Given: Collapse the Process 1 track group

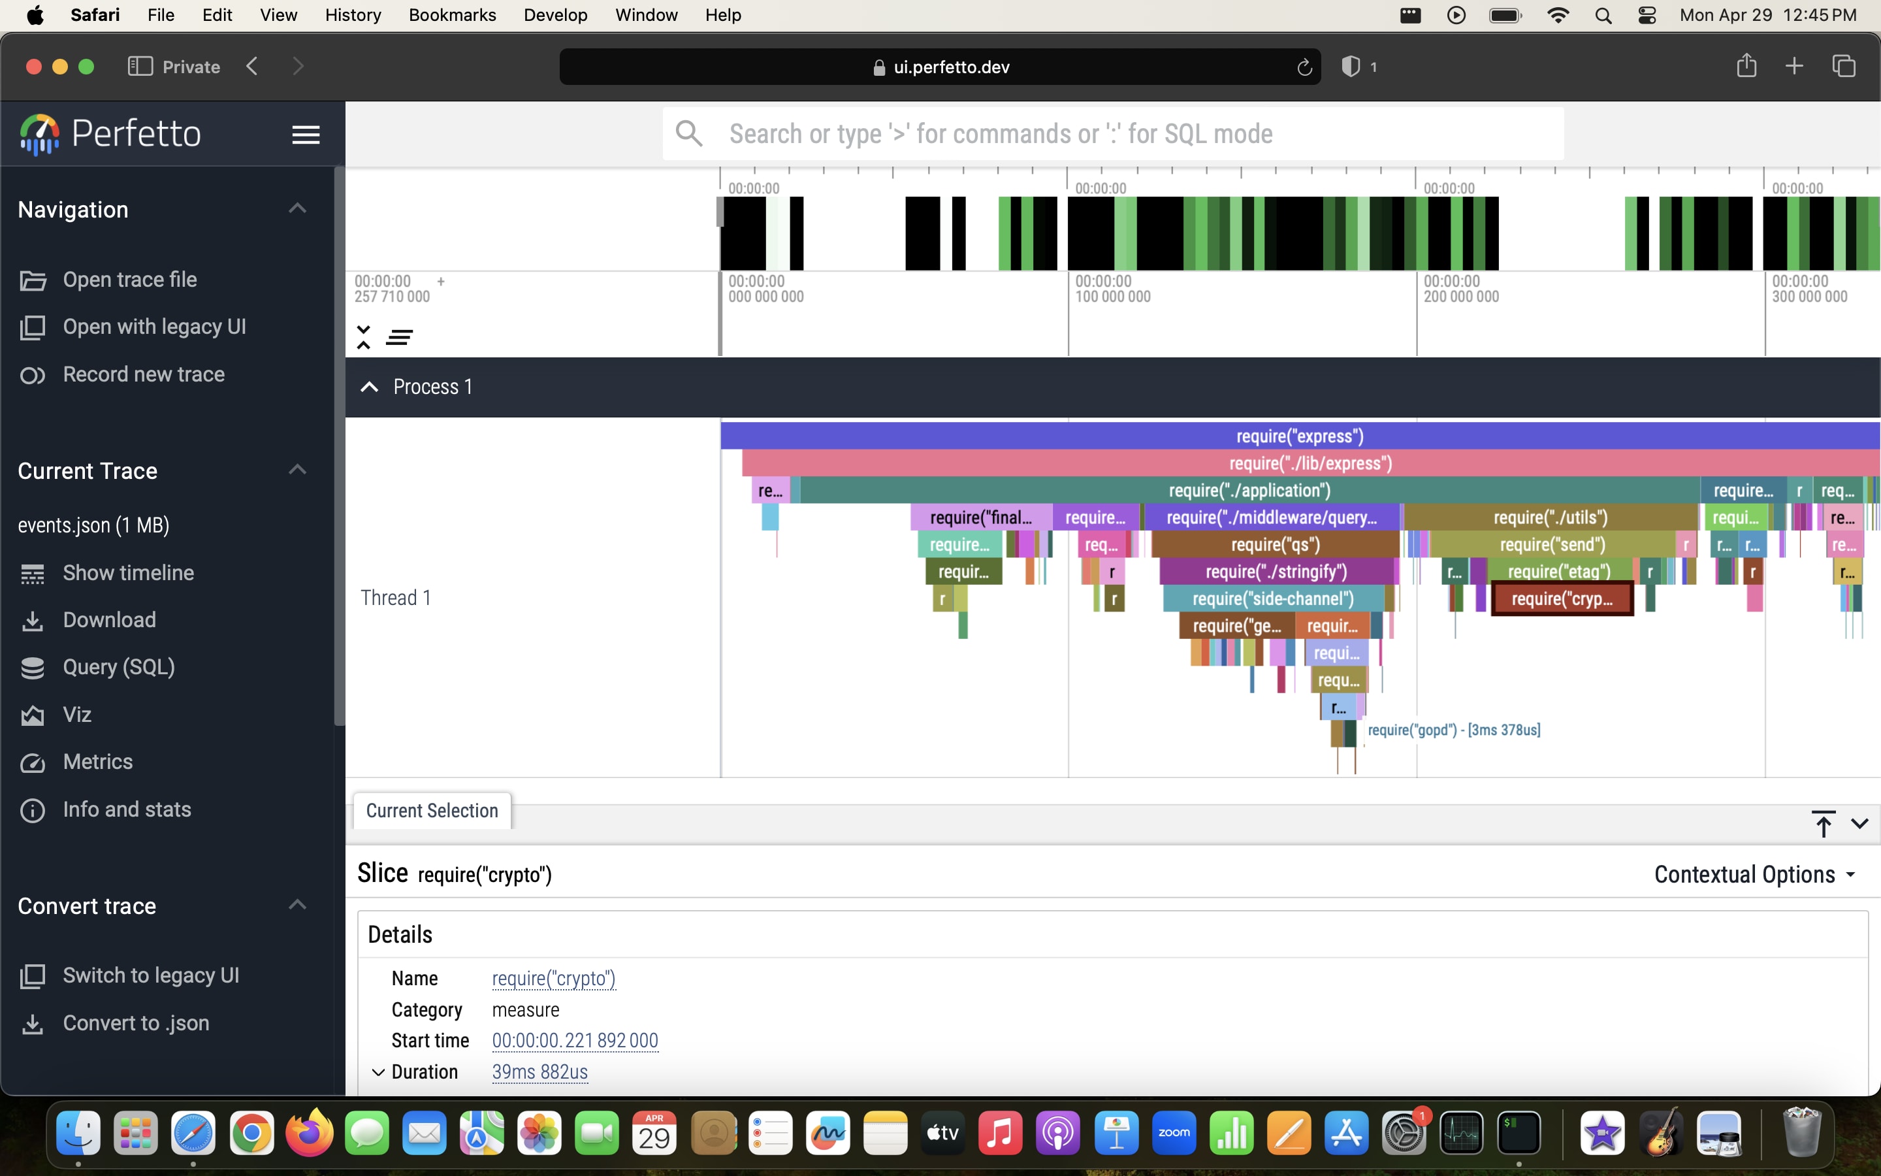Looking at the screenshot, I should pyautogui.click(x=369, y=387).
